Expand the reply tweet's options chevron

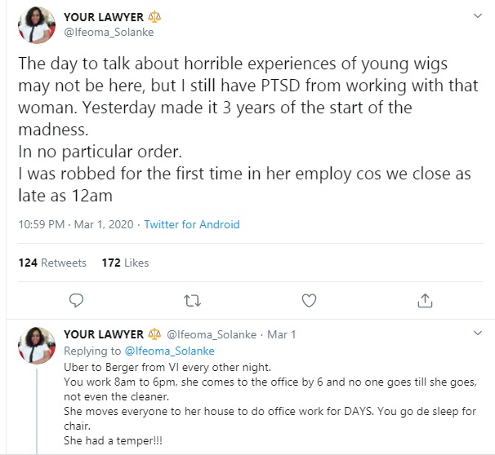click(x=477, y=334)
